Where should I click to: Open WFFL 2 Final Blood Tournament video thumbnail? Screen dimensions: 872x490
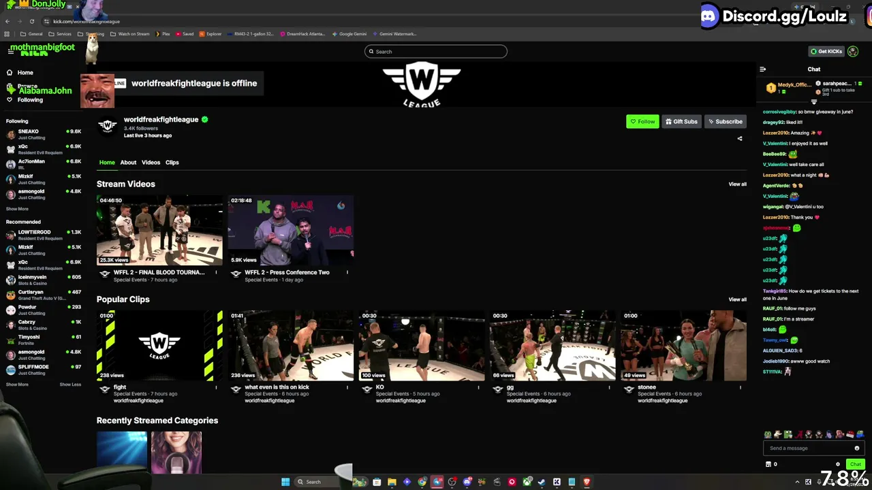pyautogui.click(x=159, y=230)
